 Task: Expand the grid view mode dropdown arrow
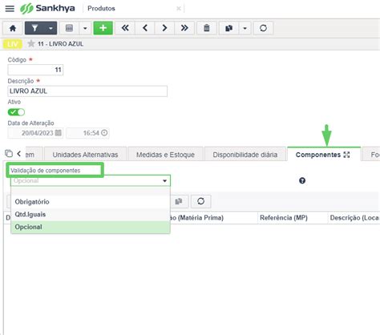(85, 28)
